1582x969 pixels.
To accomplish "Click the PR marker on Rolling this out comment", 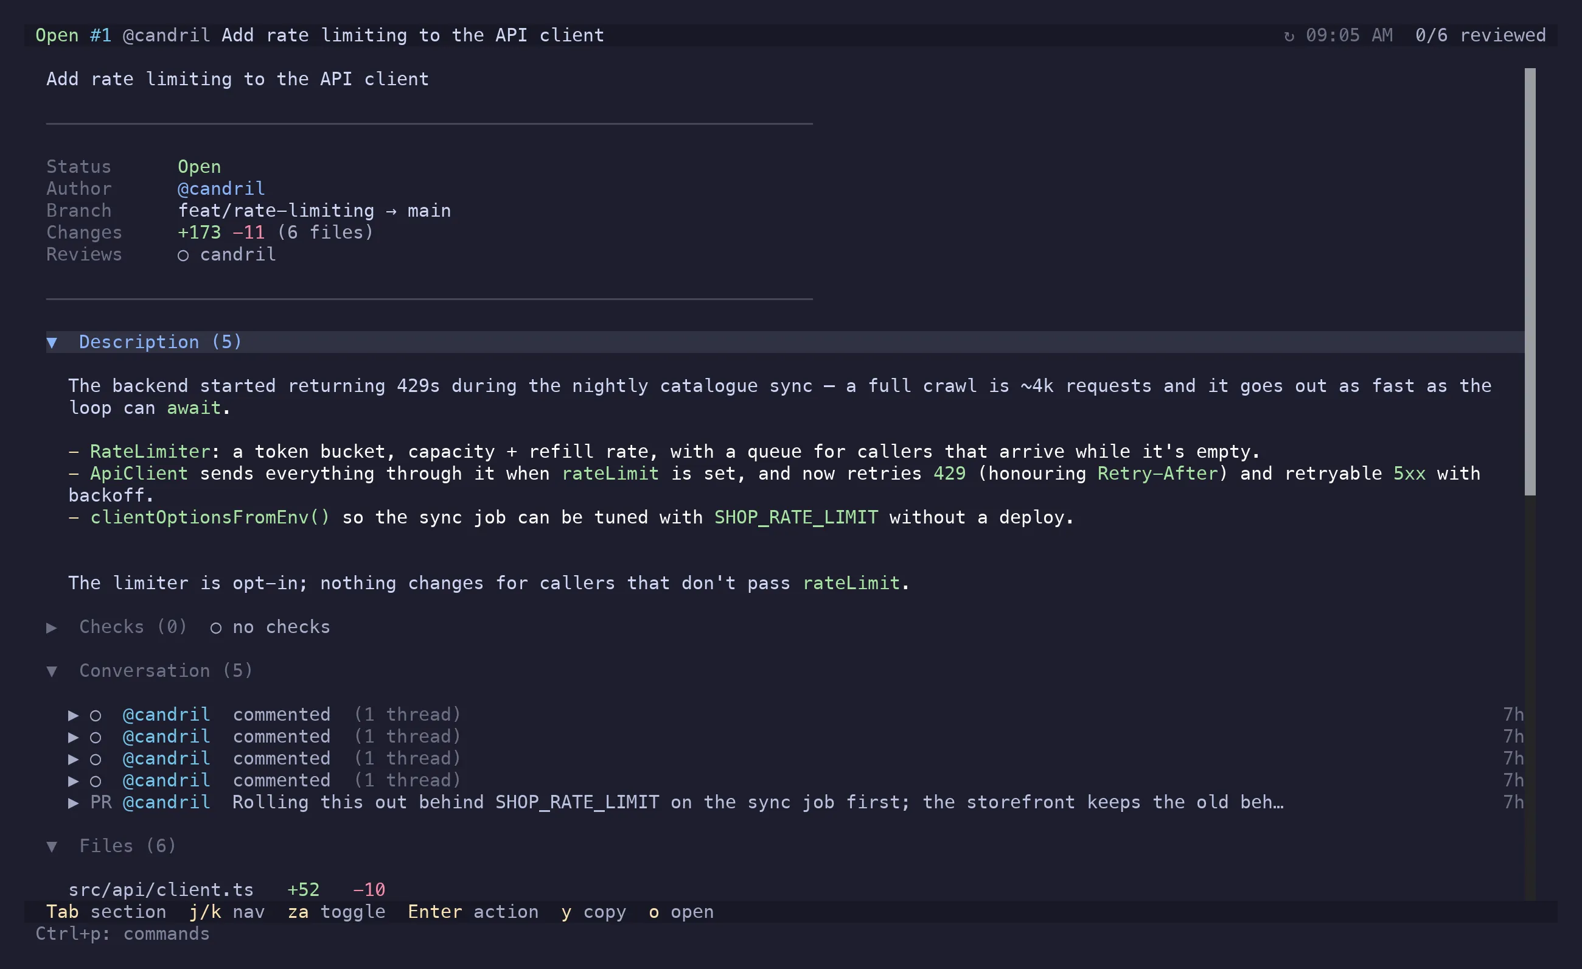I will tap(101, 803).
